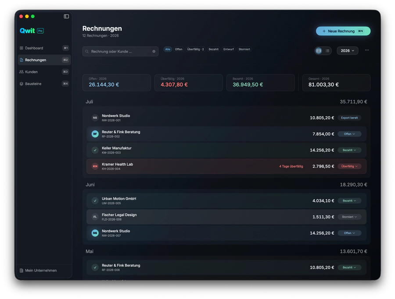
Task: Click the Juni total 18.290,30 €
Action: [353, 185]
